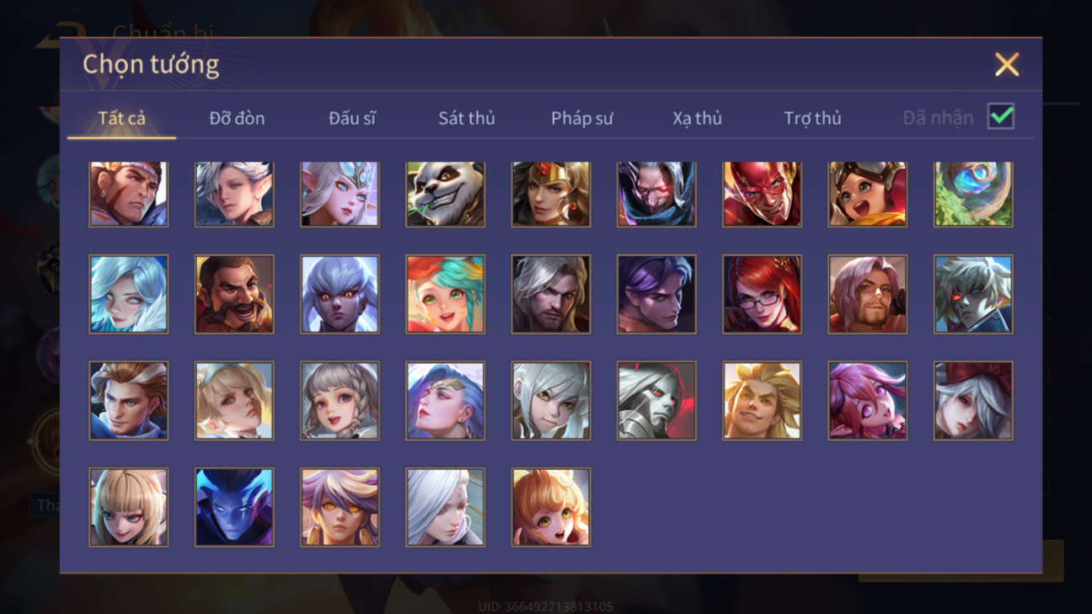The height and width of the screenshot is (614, 1092).
Task: Pick the Wonder Woman hero portrait
Action: 551,195
